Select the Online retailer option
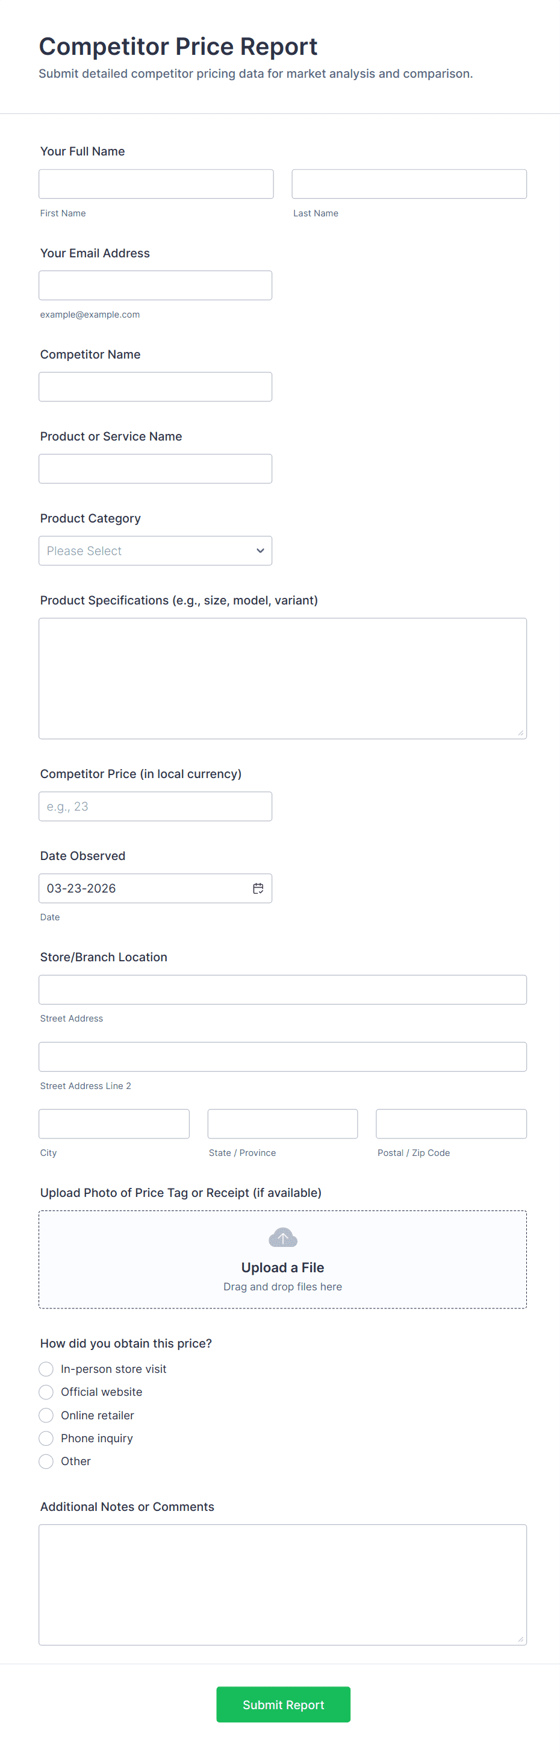Image resolution: width=560 pixels, height=1752 pixels. (x=46, y=1415)
